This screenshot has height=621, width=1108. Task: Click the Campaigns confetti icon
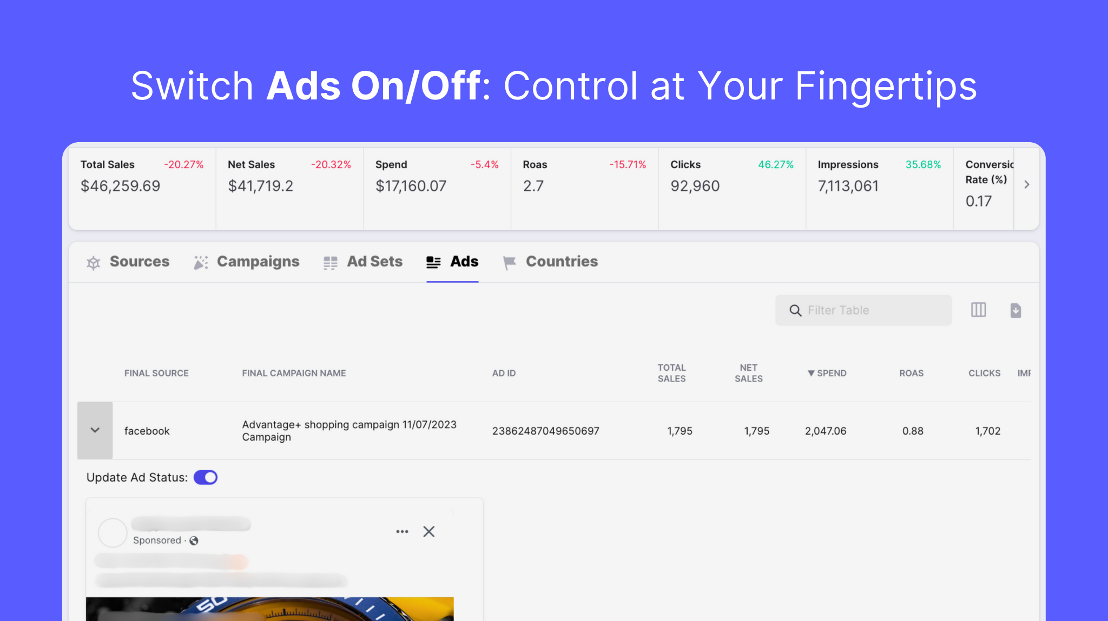[201, 263]
